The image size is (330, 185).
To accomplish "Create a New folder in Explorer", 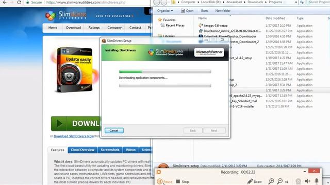I will pos(223,11).
